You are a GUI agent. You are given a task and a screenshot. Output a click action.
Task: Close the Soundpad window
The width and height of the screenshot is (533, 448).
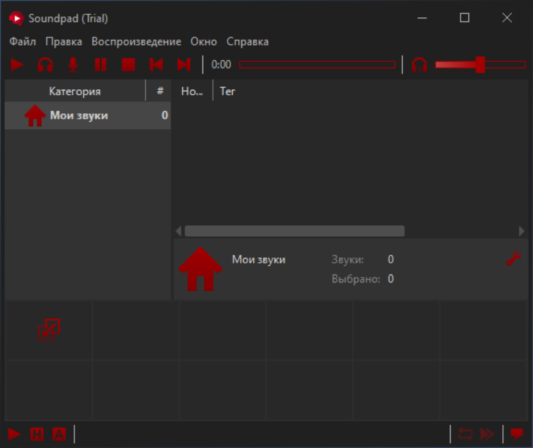(507, 18)
